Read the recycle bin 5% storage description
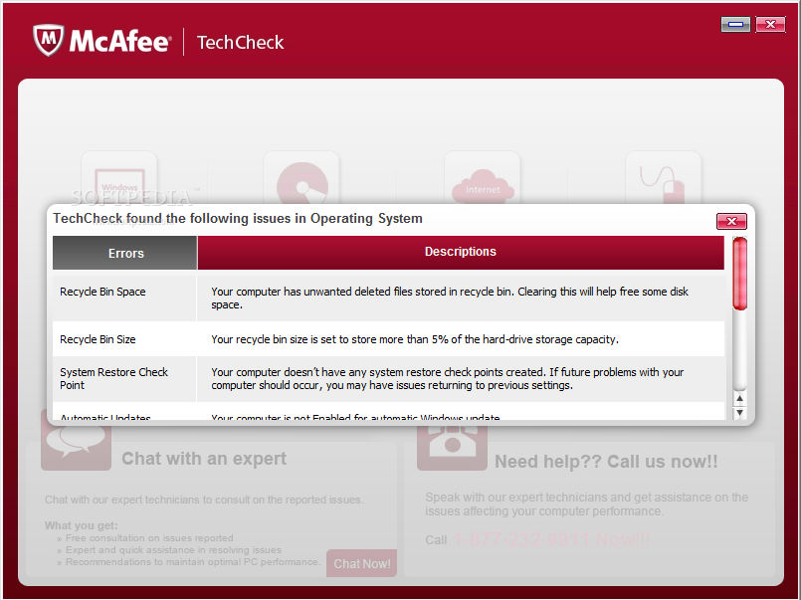The height and width of the screenshot is (600, 801). [x=415, y=339]
